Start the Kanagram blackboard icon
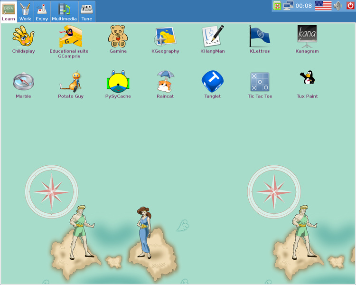 pos(307,36)
